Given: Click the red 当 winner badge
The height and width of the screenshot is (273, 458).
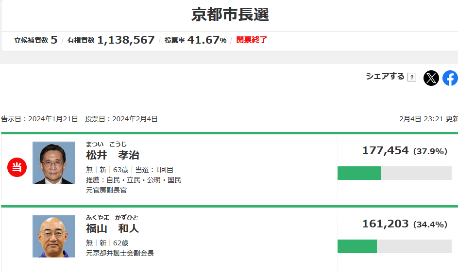Looking at the screenshot, I should (x=17, y=168).
